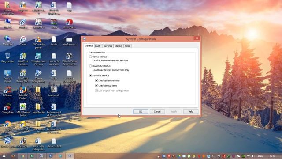This screenshot has height=159, width=282.
Task: Click the ENG language indicator
Action: 260,156
